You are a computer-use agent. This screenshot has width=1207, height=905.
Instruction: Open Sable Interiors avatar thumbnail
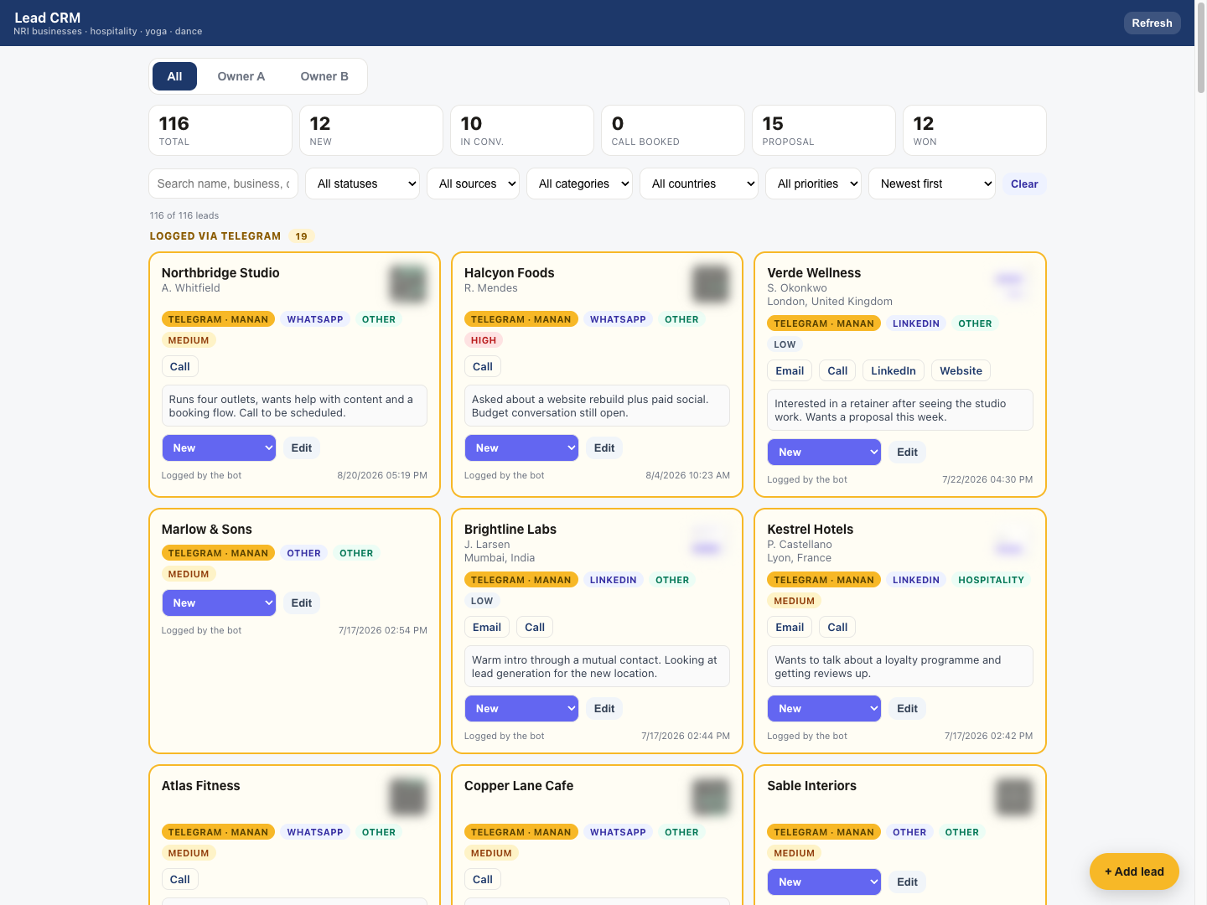point(1014,797)
